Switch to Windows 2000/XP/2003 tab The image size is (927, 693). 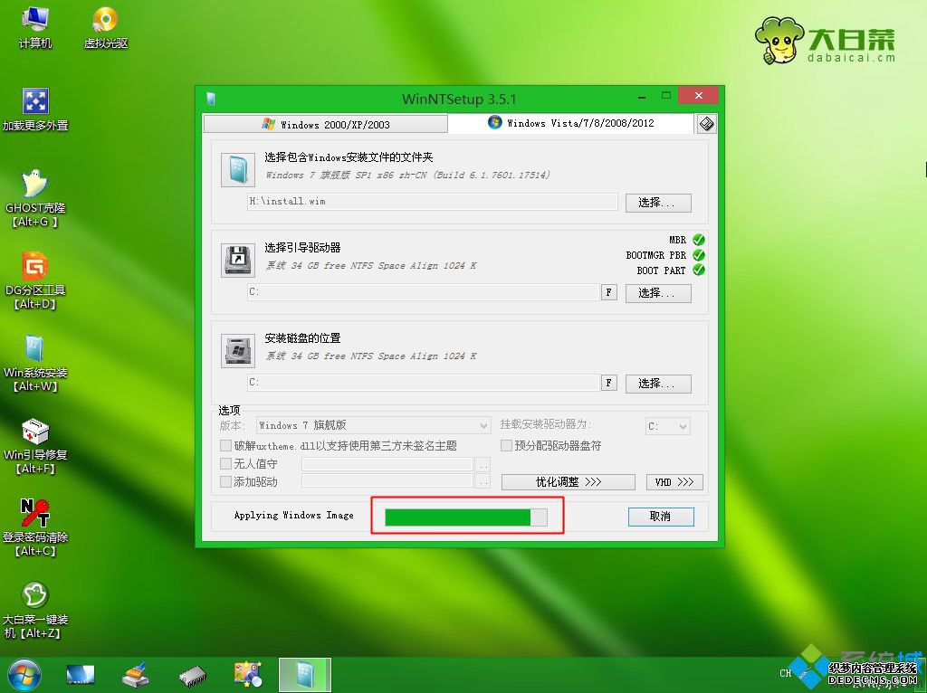[326, 124]
